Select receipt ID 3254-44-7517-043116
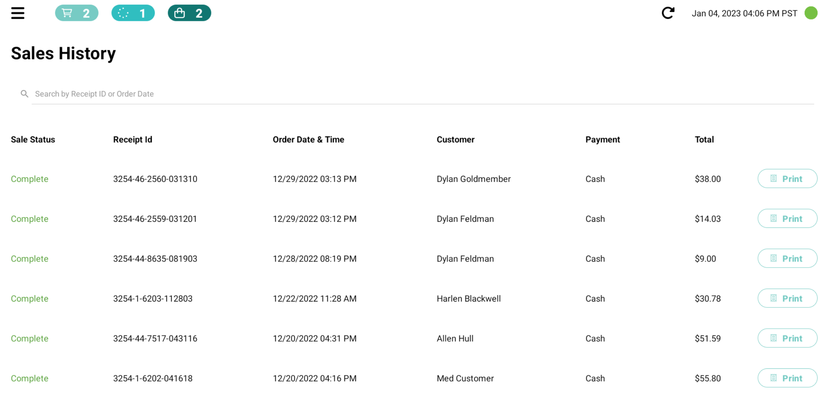827x398 pixels. [x=155, y=339]
